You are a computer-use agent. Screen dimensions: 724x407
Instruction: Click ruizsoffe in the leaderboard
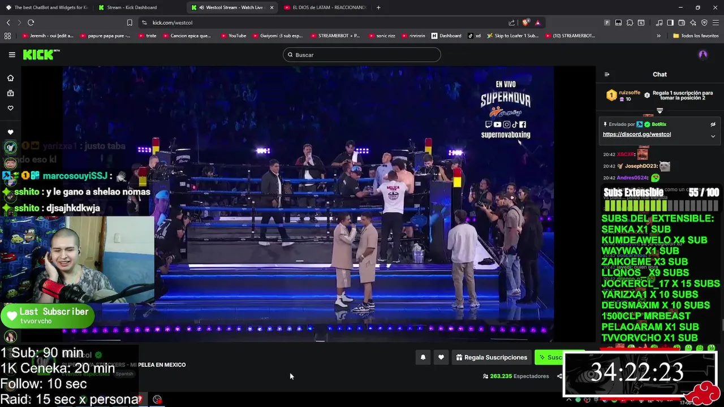click(x=630, y=93)
